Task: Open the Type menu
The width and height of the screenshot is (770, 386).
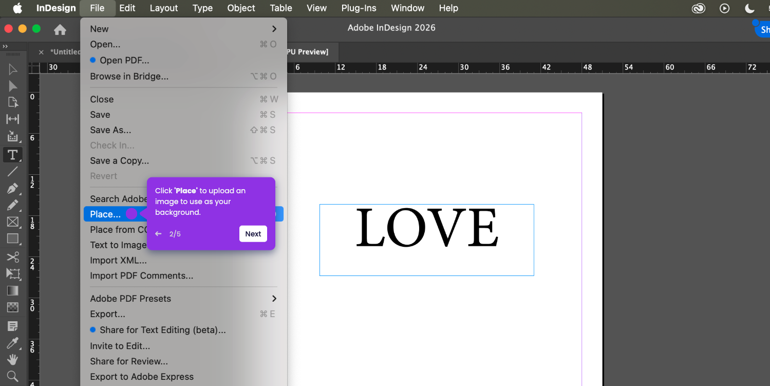Action: (203, 8)
